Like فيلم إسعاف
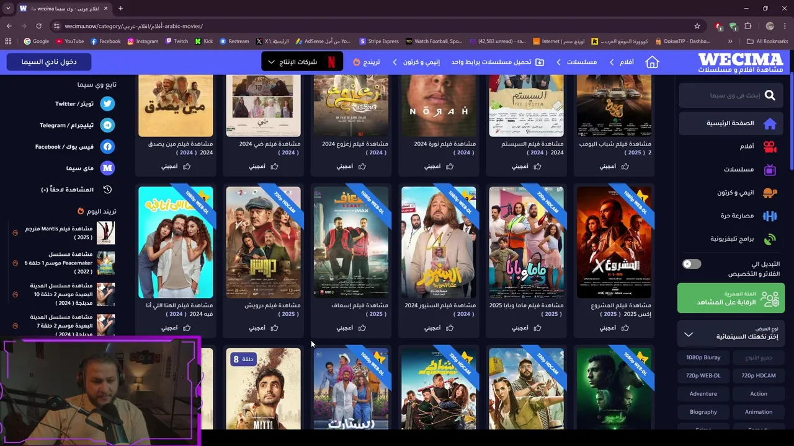The height and width of the screenshot is (446, 794). point(351,328)
